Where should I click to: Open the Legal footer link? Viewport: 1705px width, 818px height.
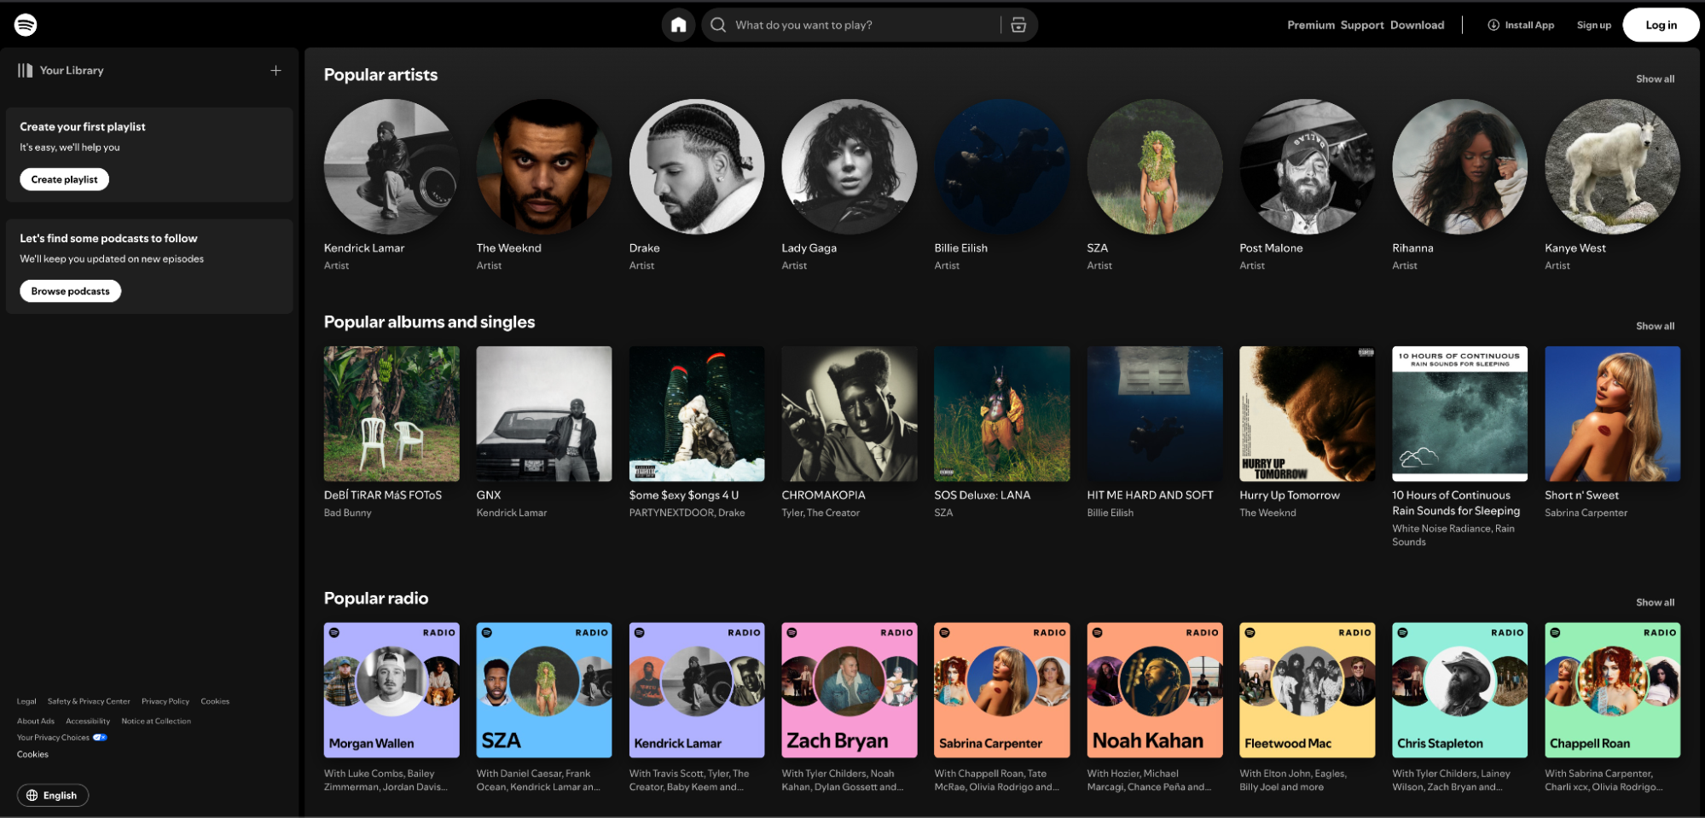tap(26, 701)
